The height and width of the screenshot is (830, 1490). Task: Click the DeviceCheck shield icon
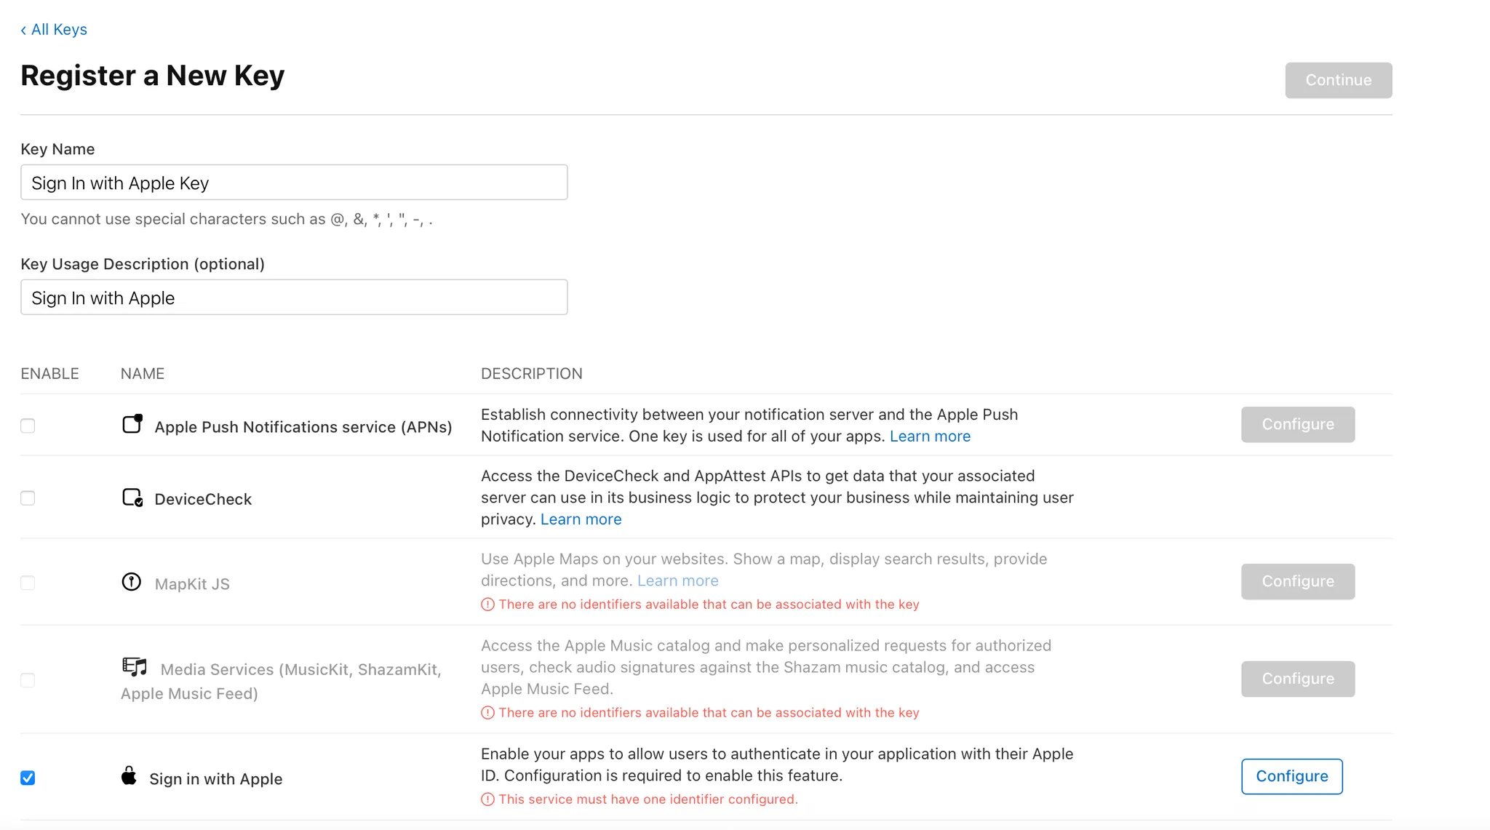pos(132,498)
